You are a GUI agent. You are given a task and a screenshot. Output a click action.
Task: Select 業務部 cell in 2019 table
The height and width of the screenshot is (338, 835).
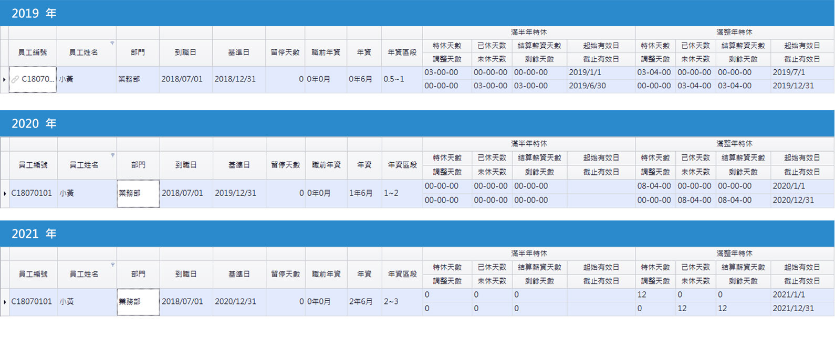pyautogui.click(x=138, y=80)
